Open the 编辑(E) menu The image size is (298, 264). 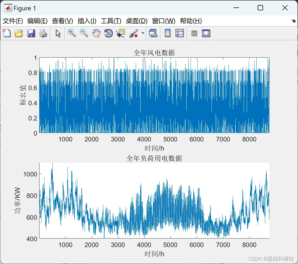point(37,21)
